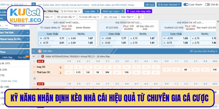The height and width of the screenshot is (109, 219).
Task: Click the clock icon beside Trận Đấu
Action: 40,51
